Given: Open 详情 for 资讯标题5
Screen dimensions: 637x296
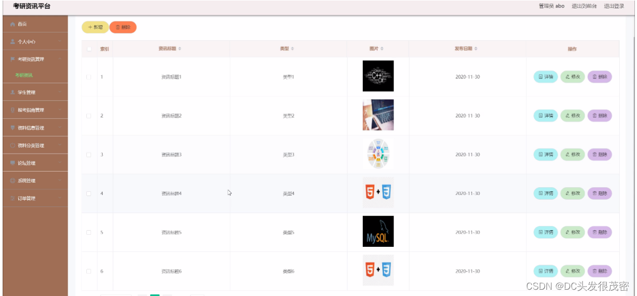Looking at the screenshot, I should (x=545, y=232).
